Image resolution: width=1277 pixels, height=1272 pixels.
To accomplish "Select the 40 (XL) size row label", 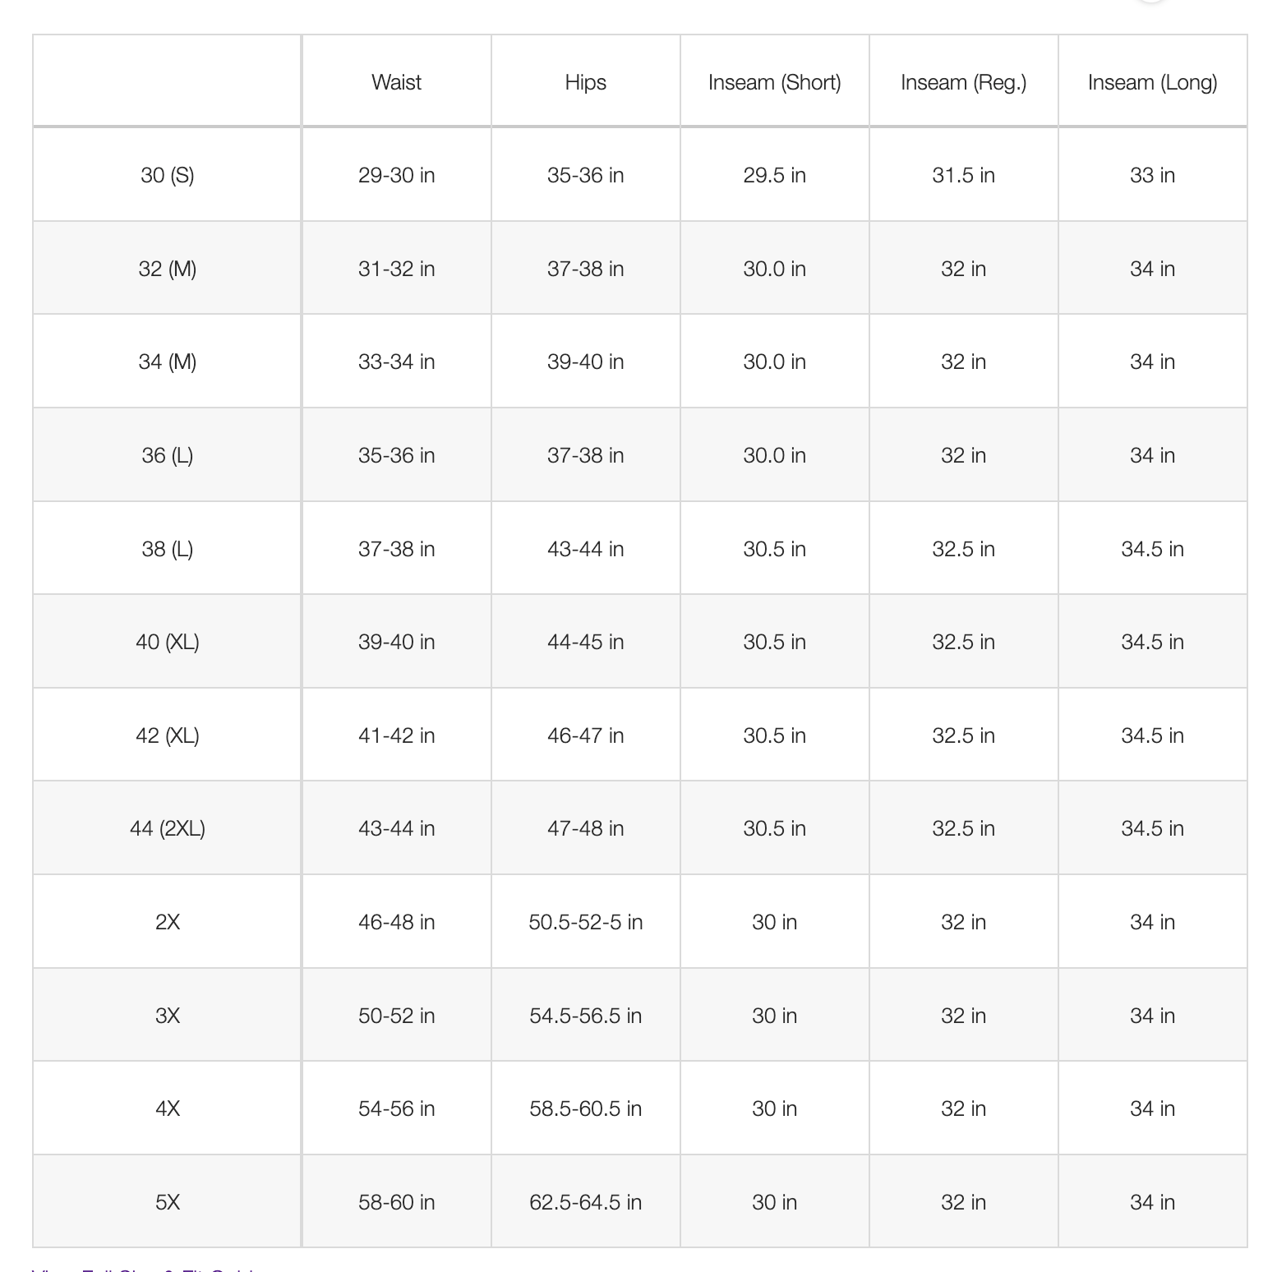I will 167,642.
